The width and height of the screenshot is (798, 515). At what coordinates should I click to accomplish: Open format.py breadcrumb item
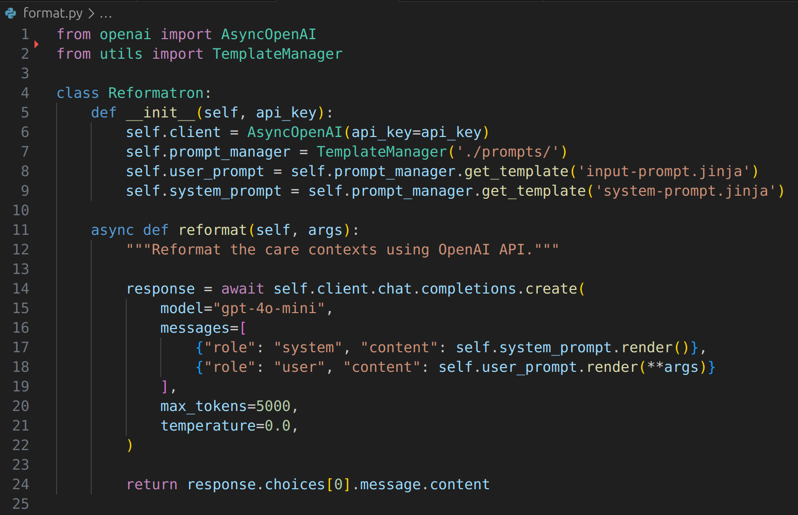[x=53, y=13]
